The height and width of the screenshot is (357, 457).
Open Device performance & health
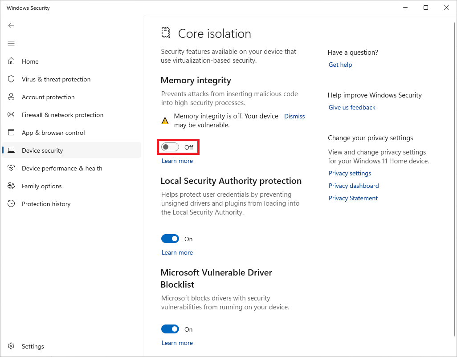pos(61,168)
